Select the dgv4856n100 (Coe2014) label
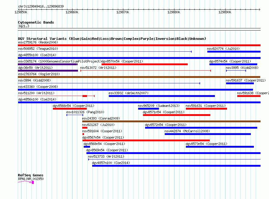This screenshot has width=269, height=199. pos(37,99)
